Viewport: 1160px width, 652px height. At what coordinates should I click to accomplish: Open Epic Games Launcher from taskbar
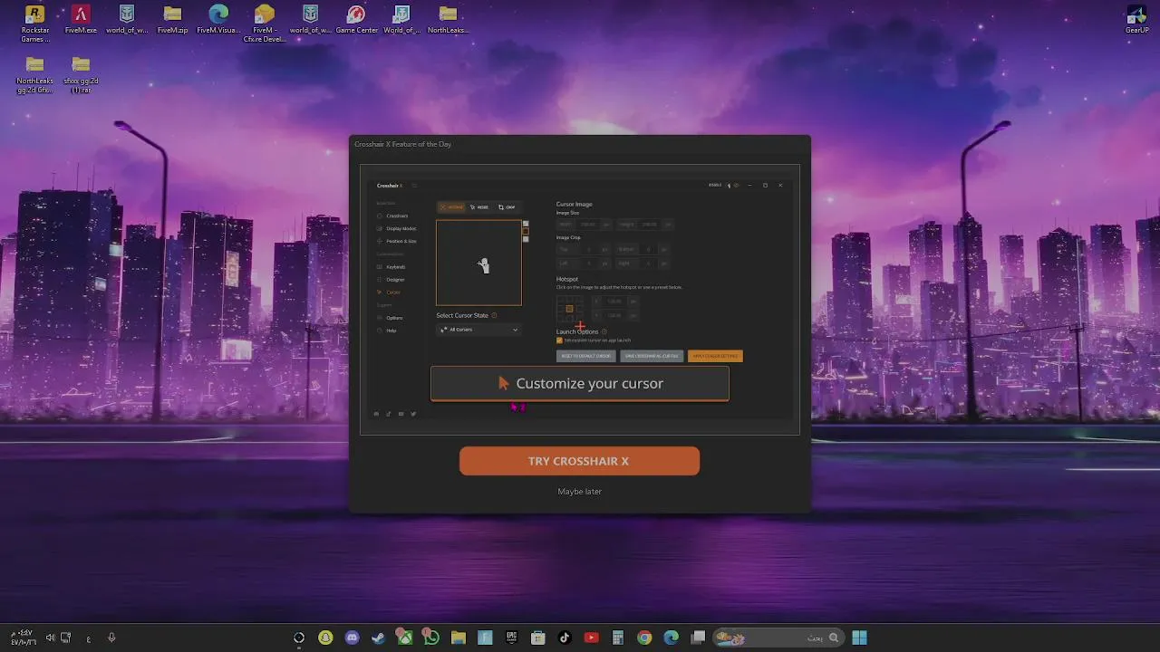tap(511, 638)
